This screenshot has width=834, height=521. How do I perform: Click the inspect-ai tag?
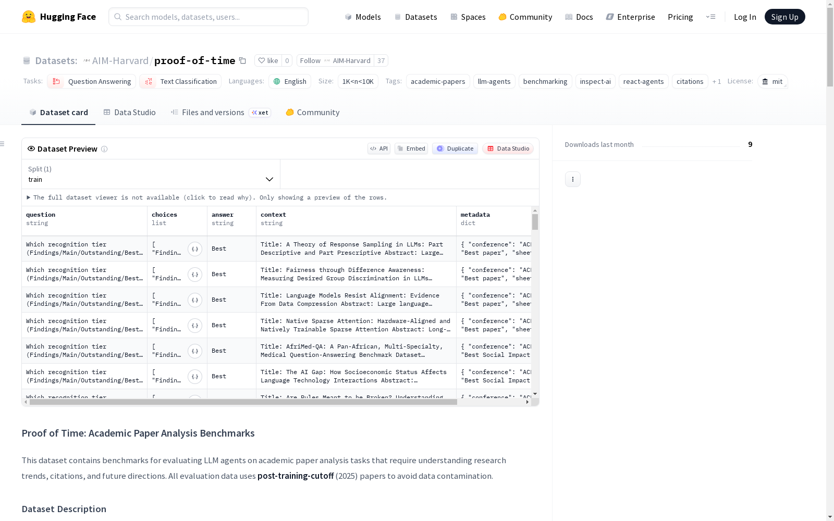point(595,81)
